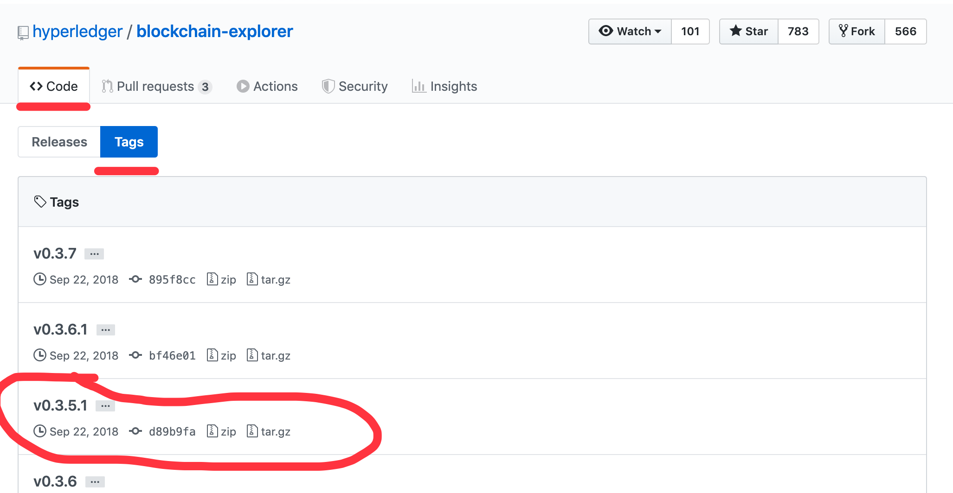
Task: Click the zip file icon for v0.3.7
Action: pyautogui.click(x=212, y=278)
